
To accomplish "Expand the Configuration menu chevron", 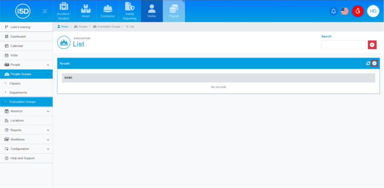I will coord(48,149).
